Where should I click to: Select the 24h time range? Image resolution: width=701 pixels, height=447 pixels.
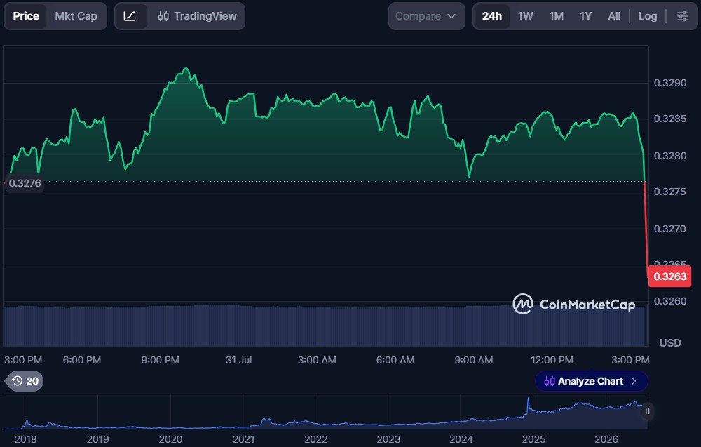click(492, 16)
